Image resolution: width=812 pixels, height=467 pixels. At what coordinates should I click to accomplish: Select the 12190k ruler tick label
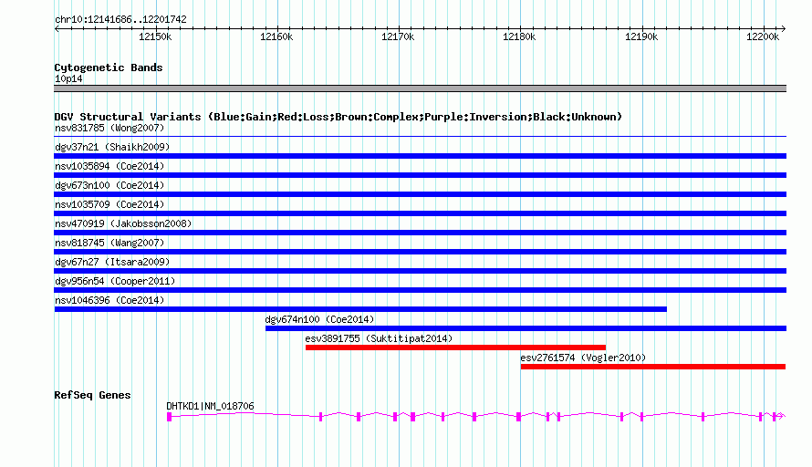[x=641, y=36]
